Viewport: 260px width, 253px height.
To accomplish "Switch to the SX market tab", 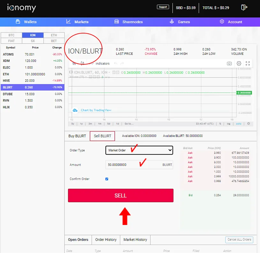I will click(x=33, y=41).
